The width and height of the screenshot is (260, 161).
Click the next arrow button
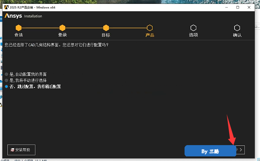[x=241, y=150]
